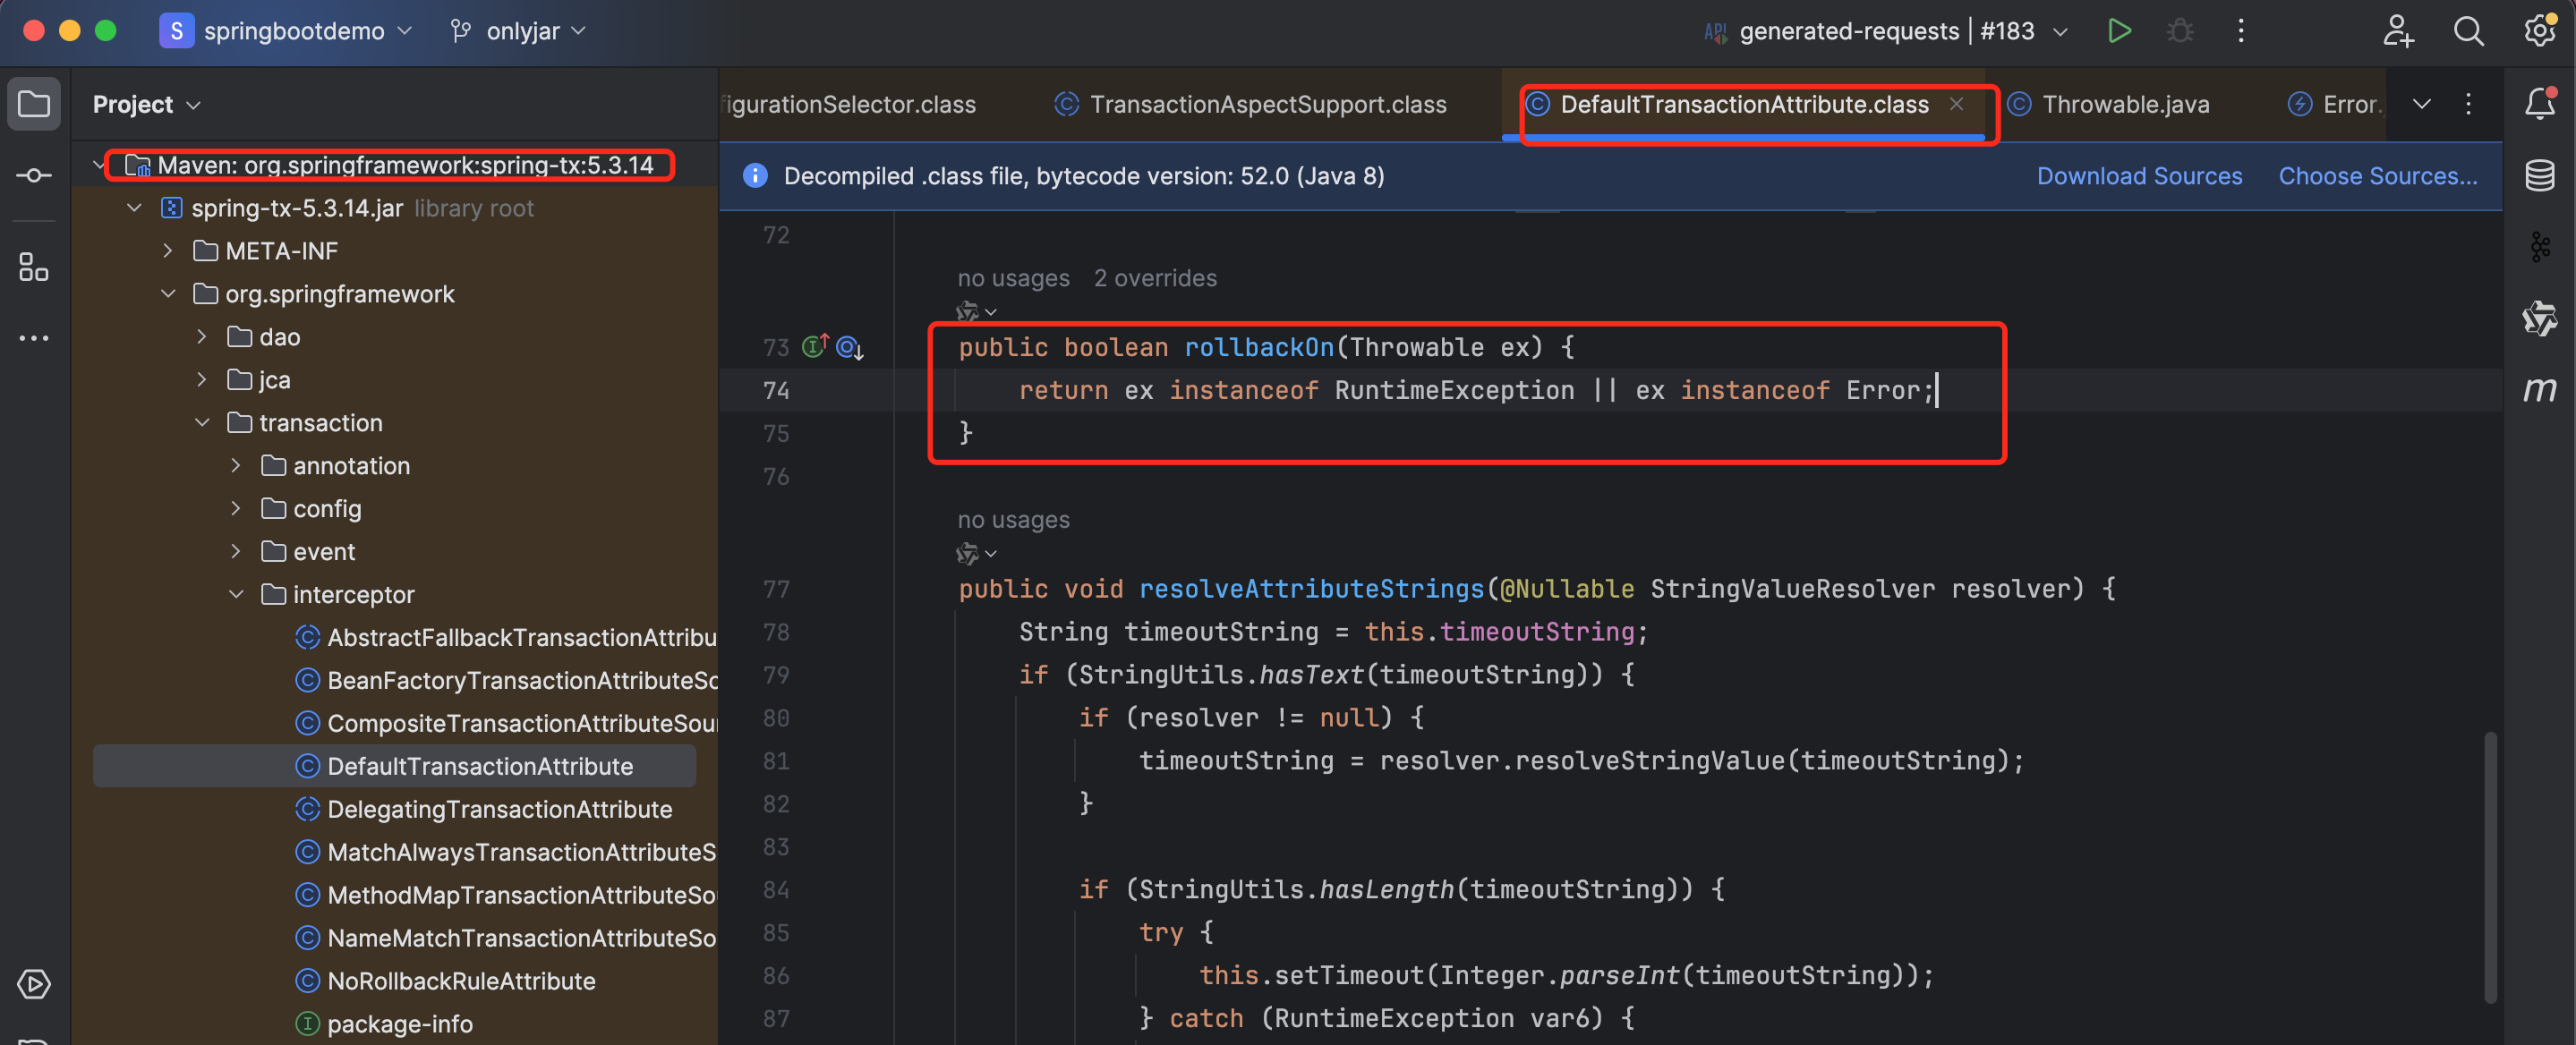
Task: Click Search Everywhere magnifier icon
Action: [2468, 31]
